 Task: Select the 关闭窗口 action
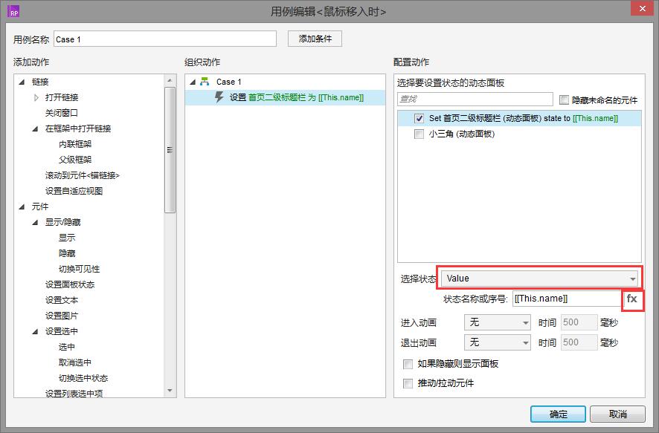tap(62, 113)
